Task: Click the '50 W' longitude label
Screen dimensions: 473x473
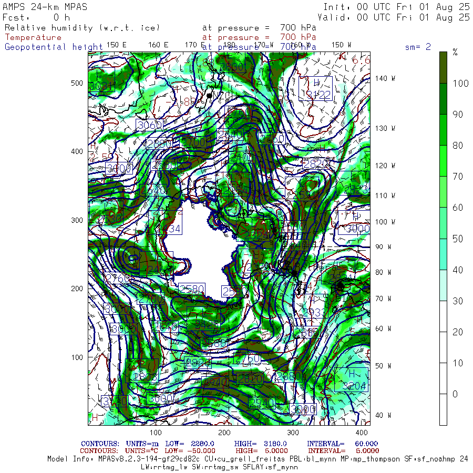Action: tap(383, 366)
